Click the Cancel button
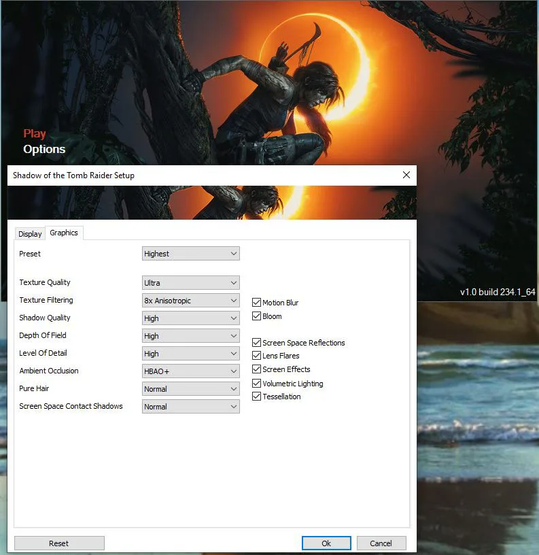Image resolution: width=539 pixels, height=555 pixels. click(381, 543)
